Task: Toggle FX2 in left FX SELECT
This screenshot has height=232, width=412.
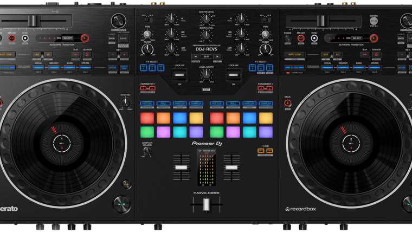Action: 152,68
